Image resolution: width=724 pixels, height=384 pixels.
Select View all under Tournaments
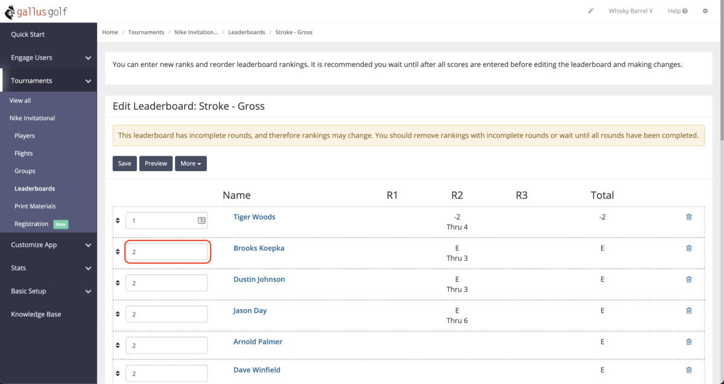pyautogui.click(x=20, y=100)
